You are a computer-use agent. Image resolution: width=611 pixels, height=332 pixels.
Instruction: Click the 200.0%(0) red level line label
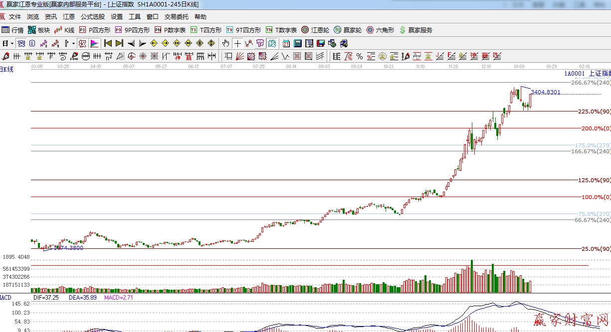point(595,128)
